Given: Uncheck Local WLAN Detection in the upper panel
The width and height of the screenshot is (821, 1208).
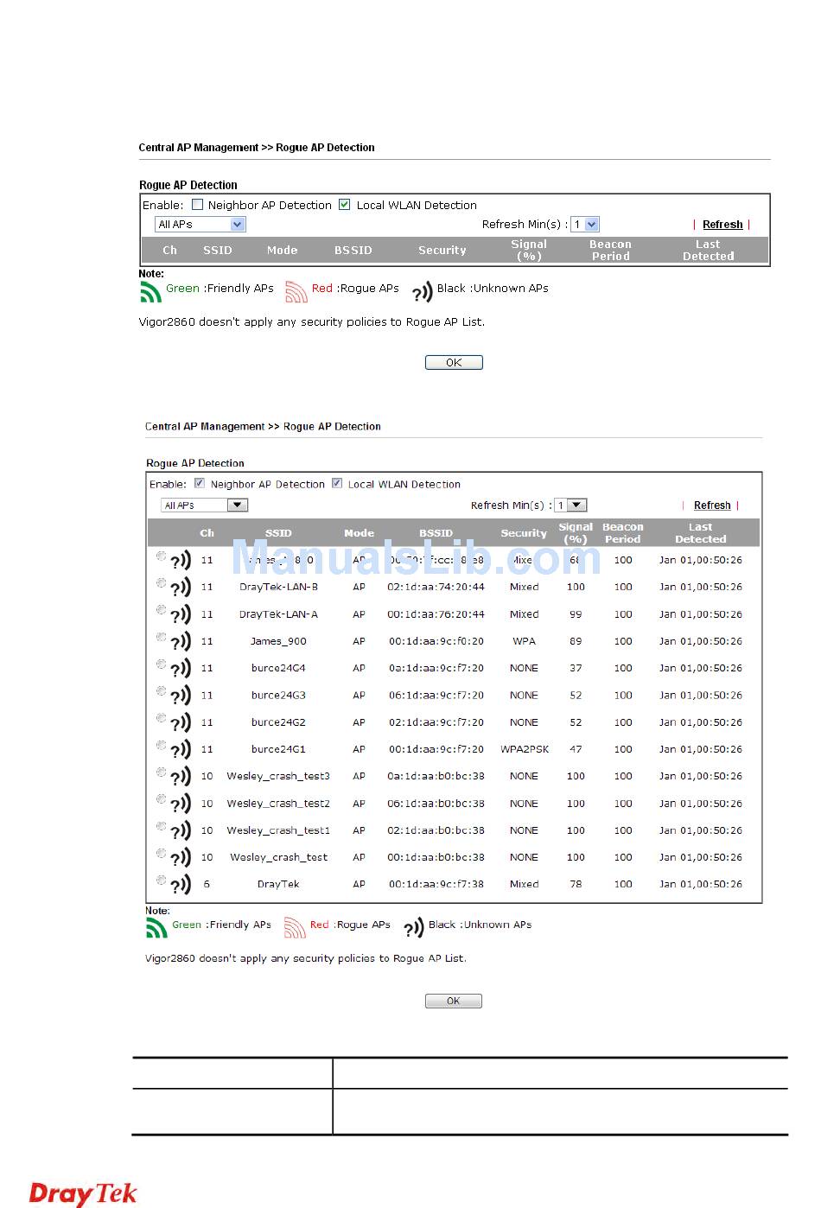Looking at the screenshot, I should (x=345, y=205).
